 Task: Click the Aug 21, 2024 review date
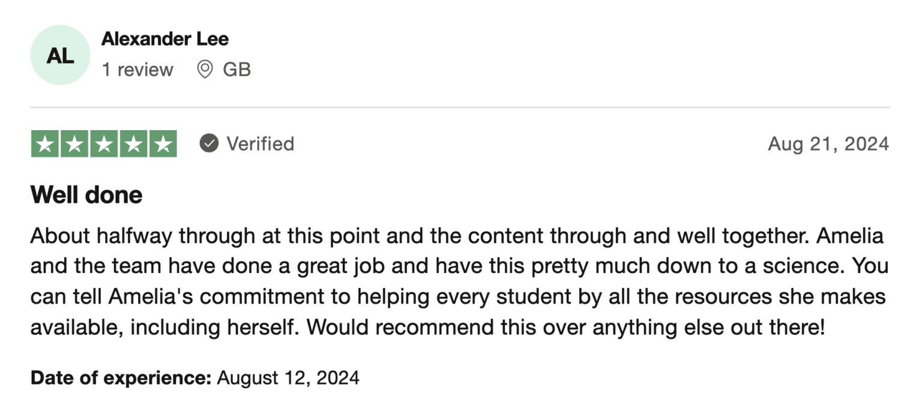tap(828, 144)
